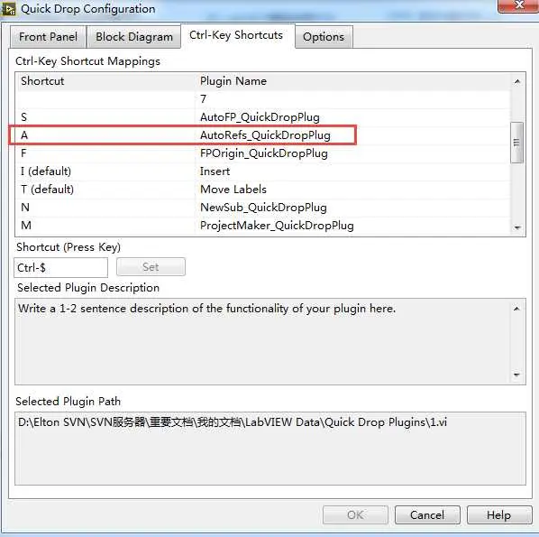Open the Block Diagram tab
The image size is (539, 537).
(x=133, y=37)
